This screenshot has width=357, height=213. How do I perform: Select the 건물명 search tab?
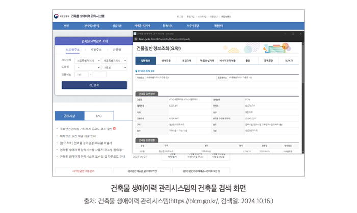pyautogui.click(x=117, y=50)
